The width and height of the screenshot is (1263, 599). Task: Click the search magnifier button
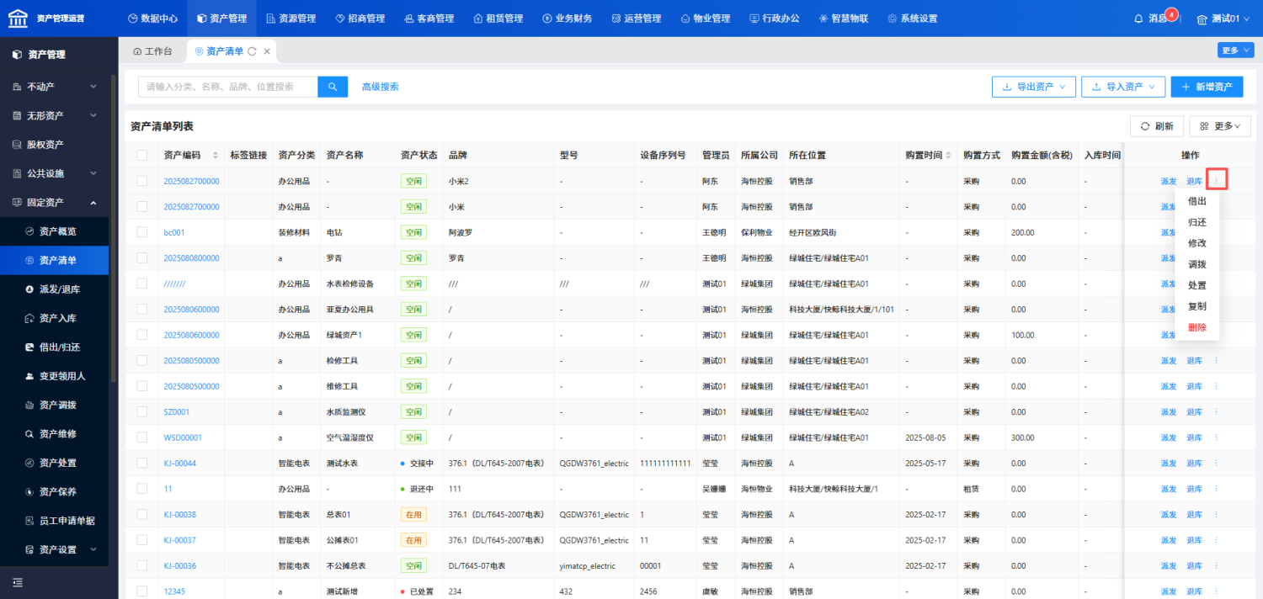(x=333, y=86)
